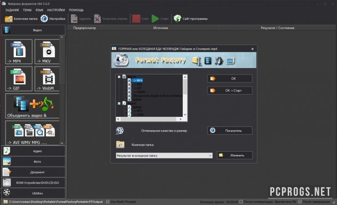Viewport: 337px width, 205px height.
Task: Select -> MKV in format tree
Action: (x=137, y=84)
